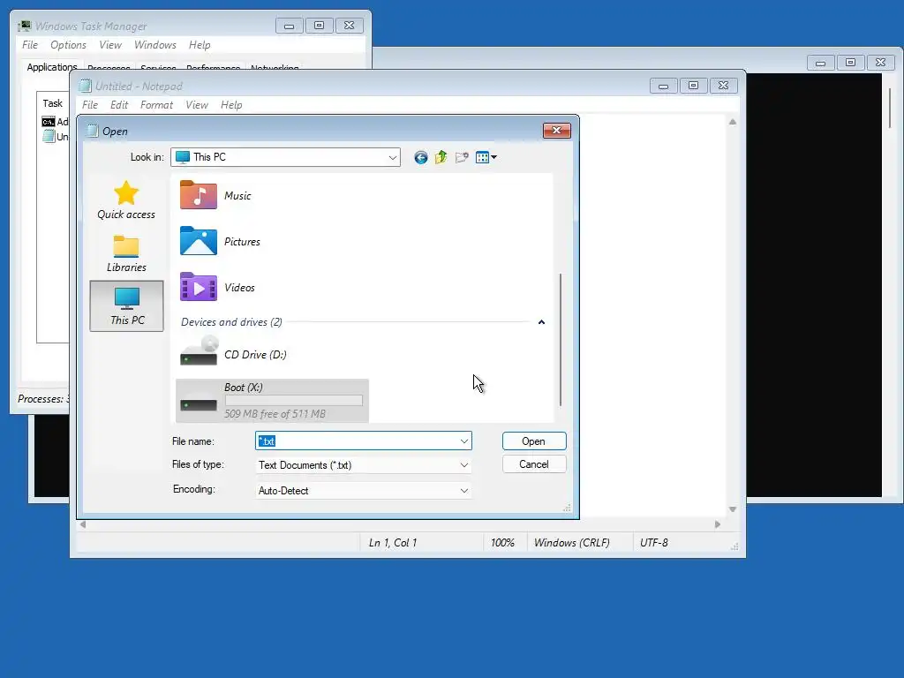904x678 pixels.
Task: Select Libraries in the places bar
Action: click(126, 253)
